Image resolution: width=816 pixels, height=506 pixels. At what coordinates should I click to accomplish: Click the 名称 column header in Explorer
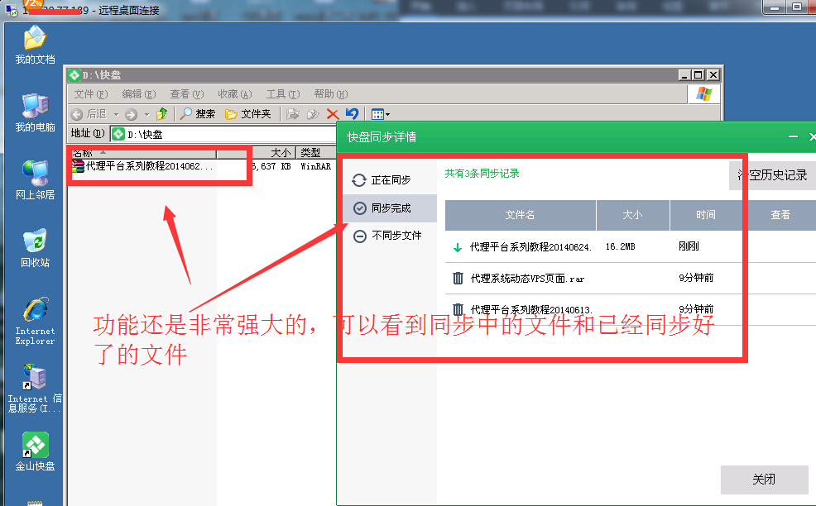[143, 153]
